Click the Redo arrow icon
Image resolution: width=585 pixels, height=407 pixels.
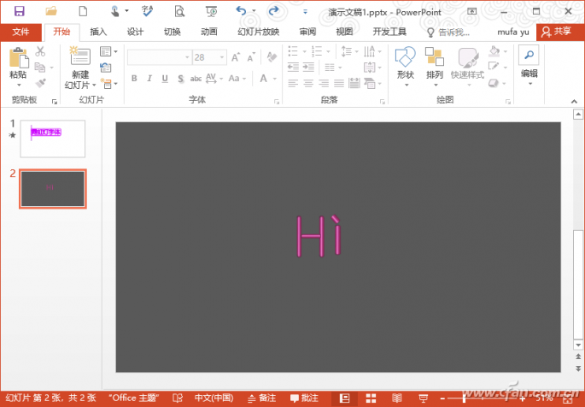pyautogui.click(x=274, y=11)
